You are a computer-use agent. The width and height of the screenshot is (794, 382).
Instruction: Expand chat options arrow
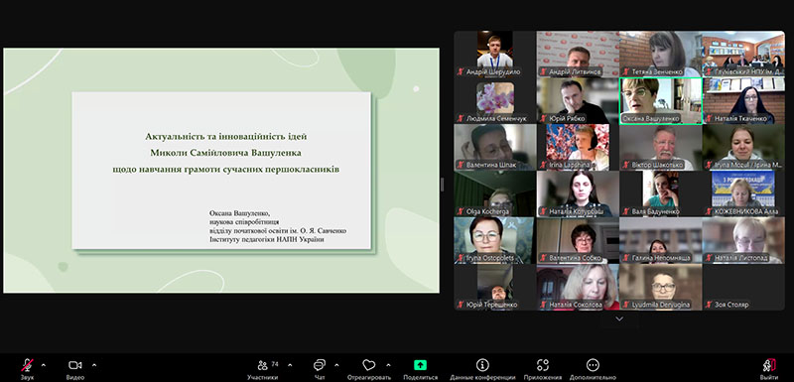[336, 365]
